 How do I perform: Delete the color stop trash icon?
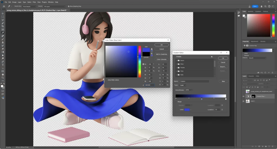[x=222, y=110]
